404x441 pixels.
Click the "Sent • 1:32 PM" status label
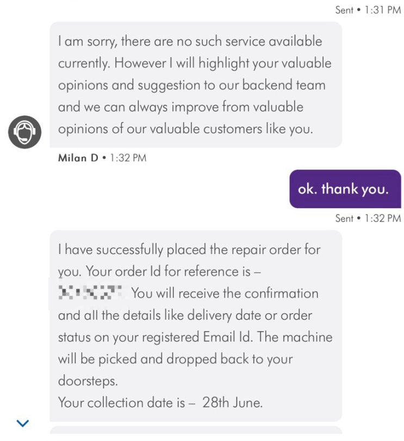(x=368, y=218)
